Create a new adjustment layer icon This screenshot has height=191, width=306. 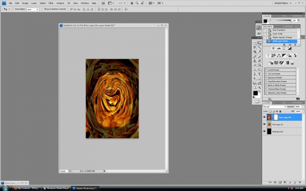(285, 182)
